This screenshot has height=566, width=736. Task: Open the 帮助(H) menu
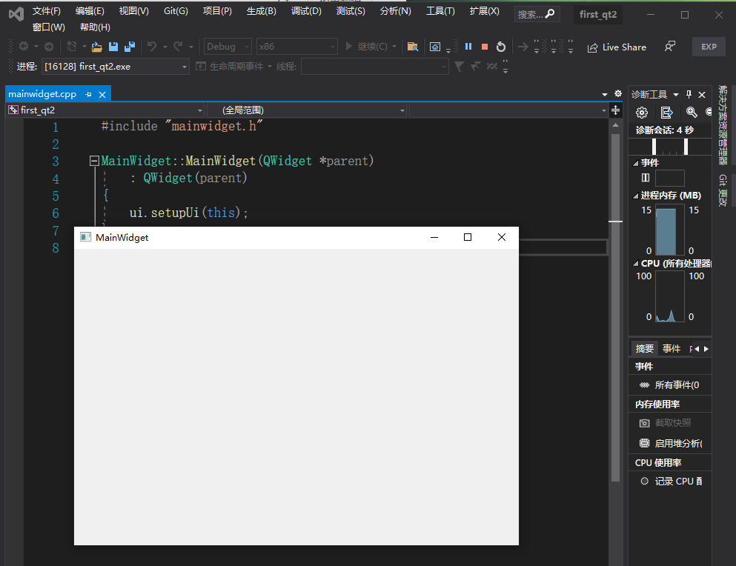coord(95,27)
